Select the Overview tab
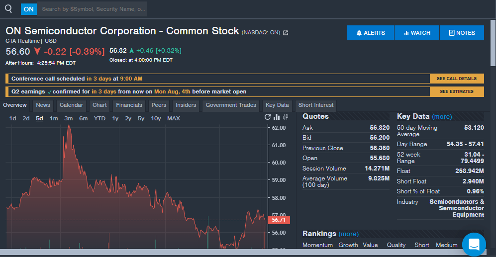Image resolution: width=496 pixels, height=257 pixels. tap(15, 105)
